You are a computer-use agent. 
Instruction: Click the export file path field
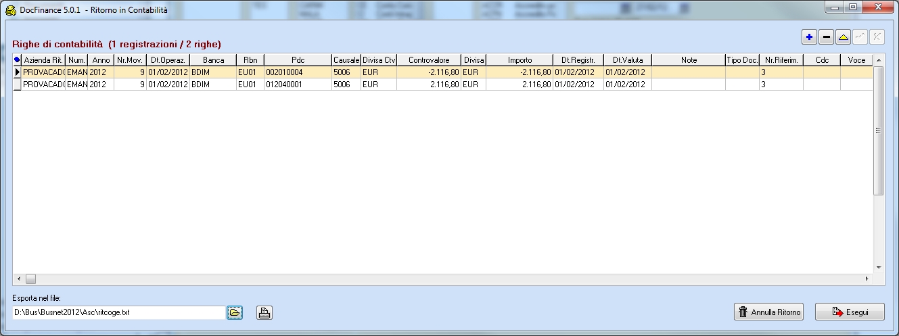coord(118,312)
